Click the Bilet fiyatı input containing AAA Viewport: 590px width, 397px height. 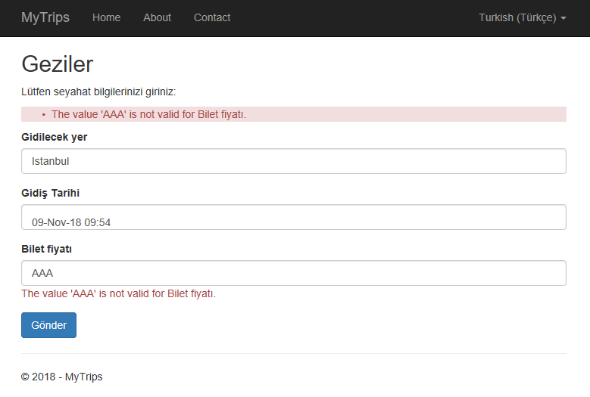click(x=294, y=273)
